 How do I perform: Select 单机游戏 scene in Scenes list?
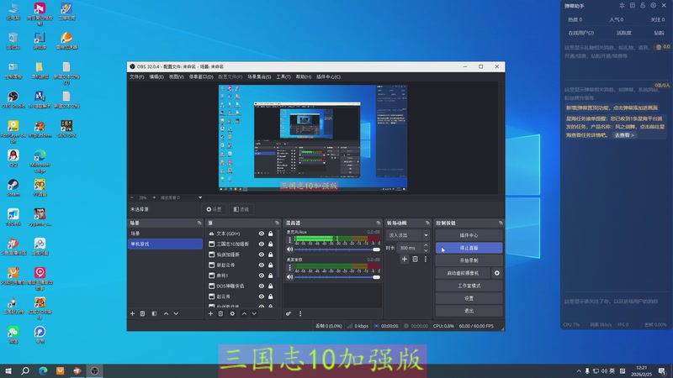click(x=165, y=244)
